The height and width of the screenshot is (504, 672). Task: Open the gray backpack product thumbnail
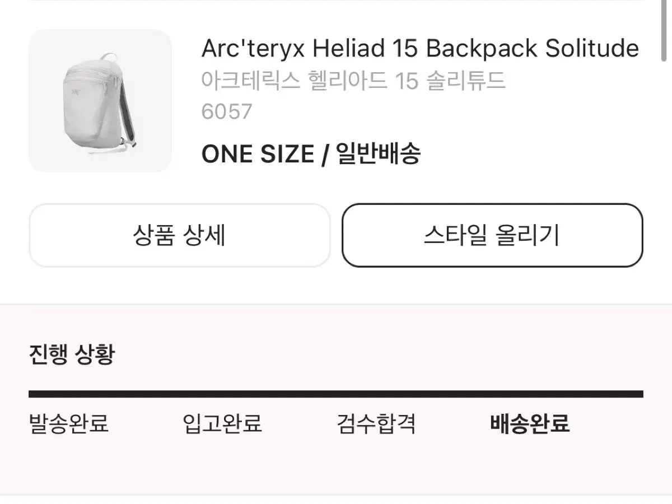(100, 101)
